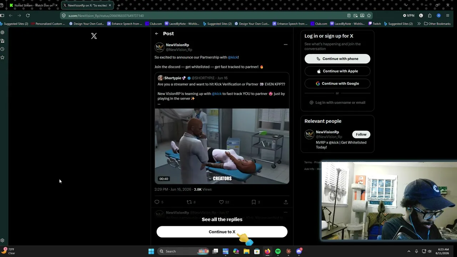Like the post with the heart icon
Screen dimensions: 457x257
(221, 202)
